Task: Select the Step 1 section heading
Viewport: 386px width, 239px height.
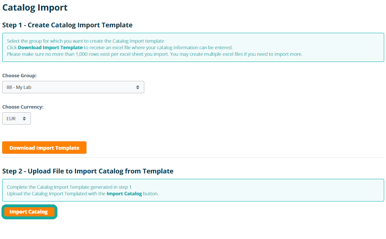Action: [67, 25]
